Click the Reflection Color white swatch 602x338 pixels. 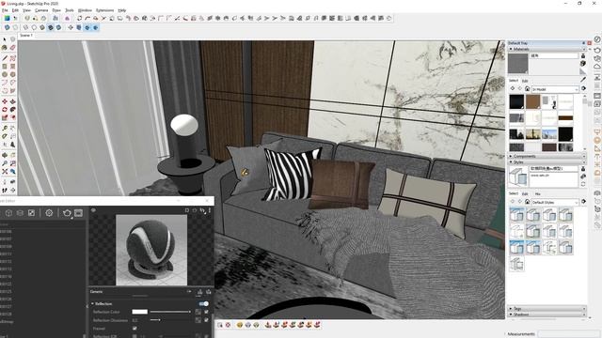click(140, 312)
